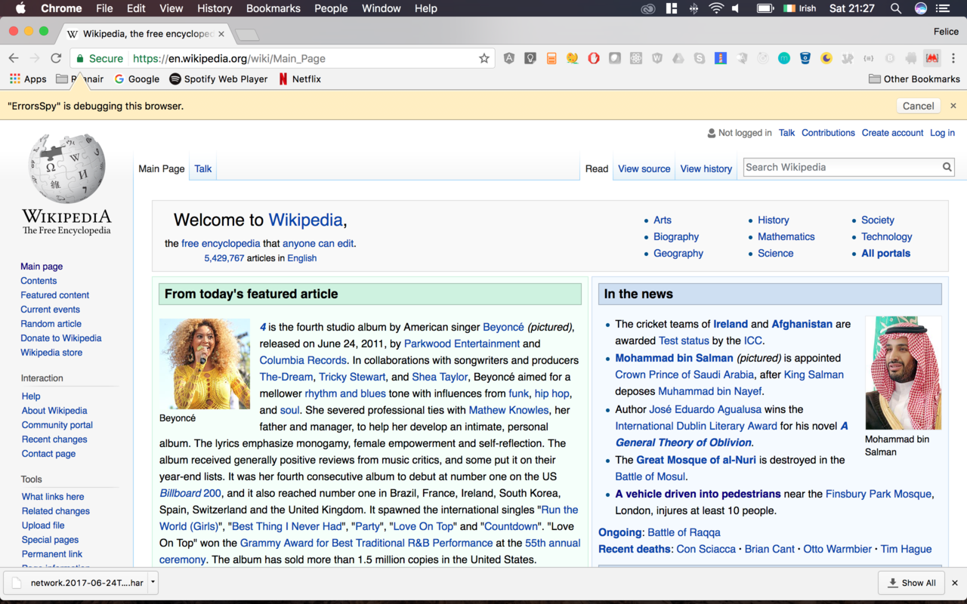Open the curly braces extension icon
The image size is (967, 604).
pos(869,58)
